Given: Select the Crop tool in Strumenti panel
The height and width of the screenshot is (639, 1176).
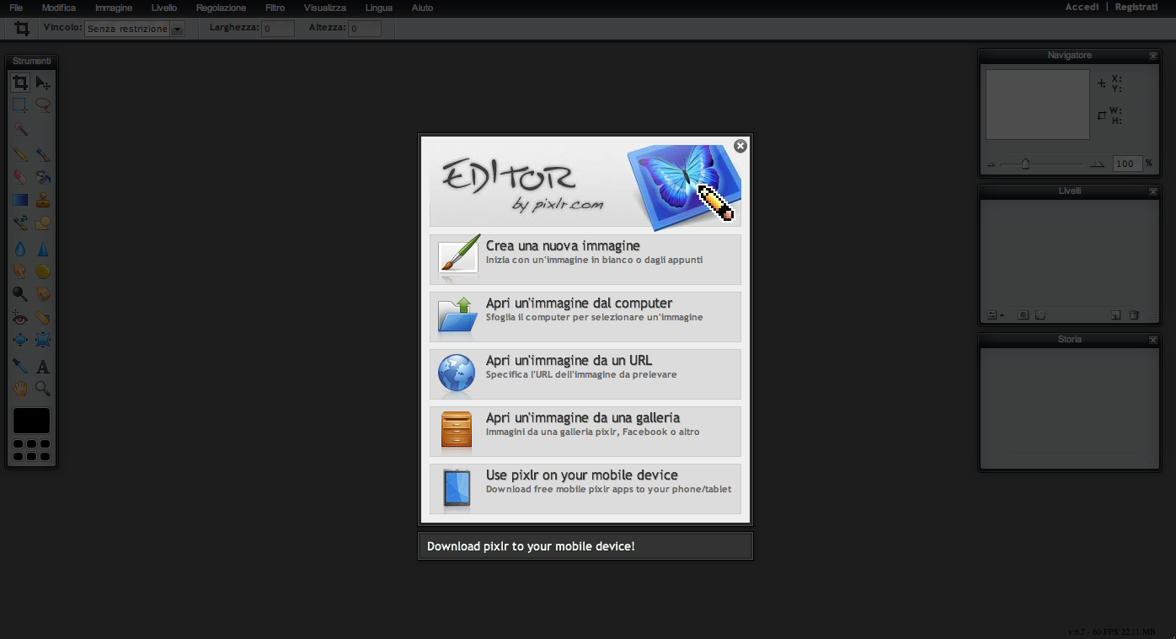Looking at the screenshot, I should tap(20, 83).
